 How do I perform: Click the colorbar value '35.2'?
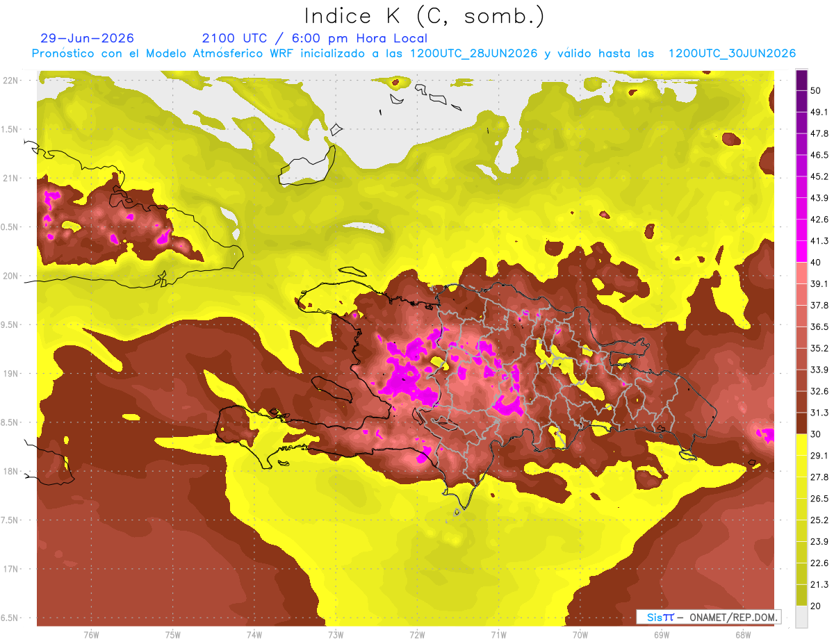tap(819, 348)
